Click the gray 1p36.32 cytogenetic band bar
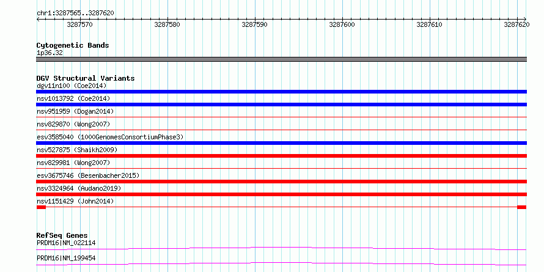Screen dimensions: 544x272 pyautogui.click(x=281, y=59)
